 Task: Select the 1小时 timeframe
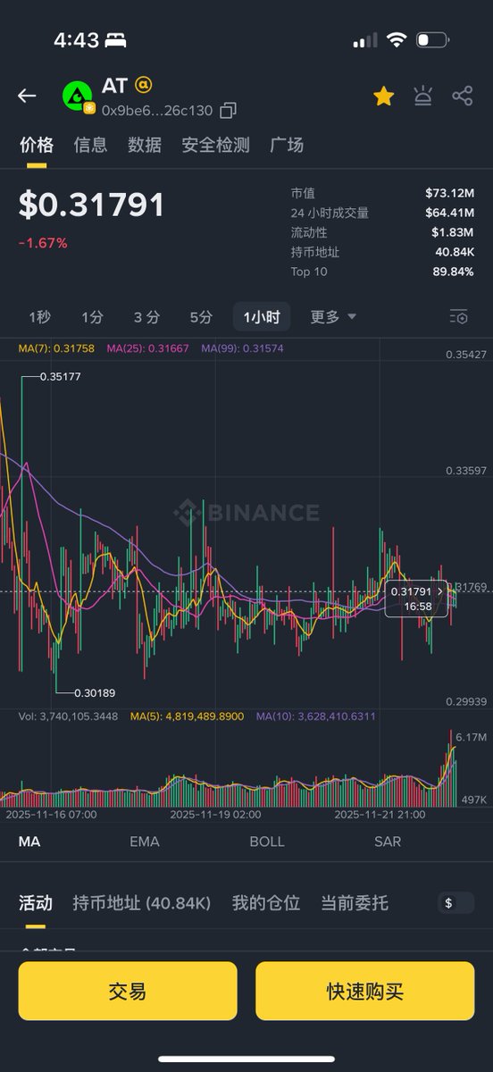[x=262, y=317]
